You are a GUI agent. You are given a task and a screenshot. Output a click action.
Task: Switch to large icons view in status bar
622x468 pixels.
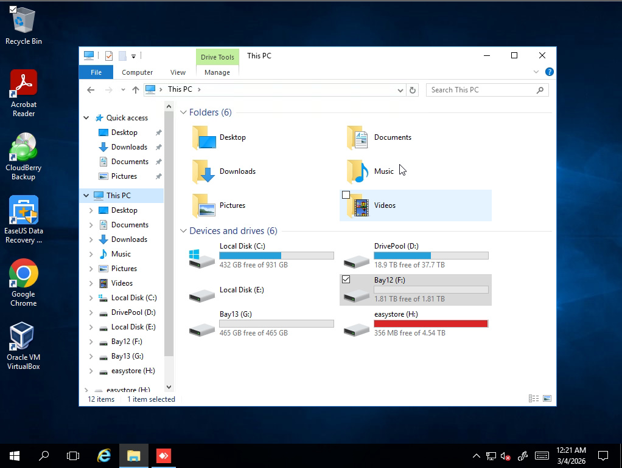tap(547, 398)
